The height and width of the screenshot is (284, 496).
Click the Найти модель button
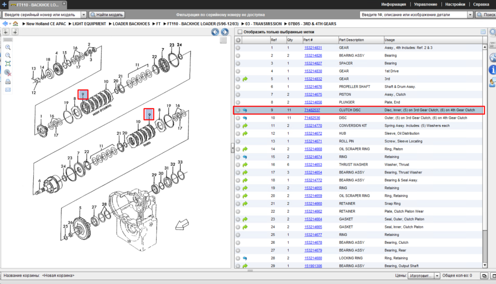(x=107, y=14)
